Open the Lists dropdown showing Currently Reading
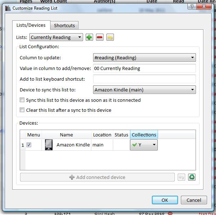 click(56, 37)
